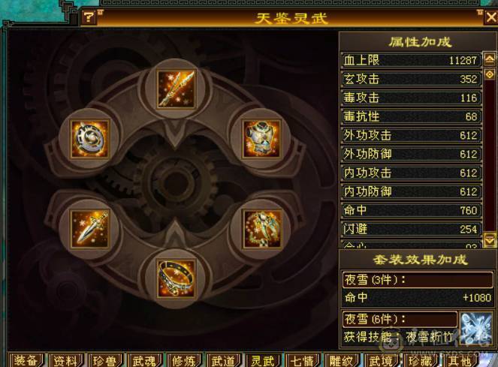
Task: Open the question mark help icon
Action: [x=89, y=17]
